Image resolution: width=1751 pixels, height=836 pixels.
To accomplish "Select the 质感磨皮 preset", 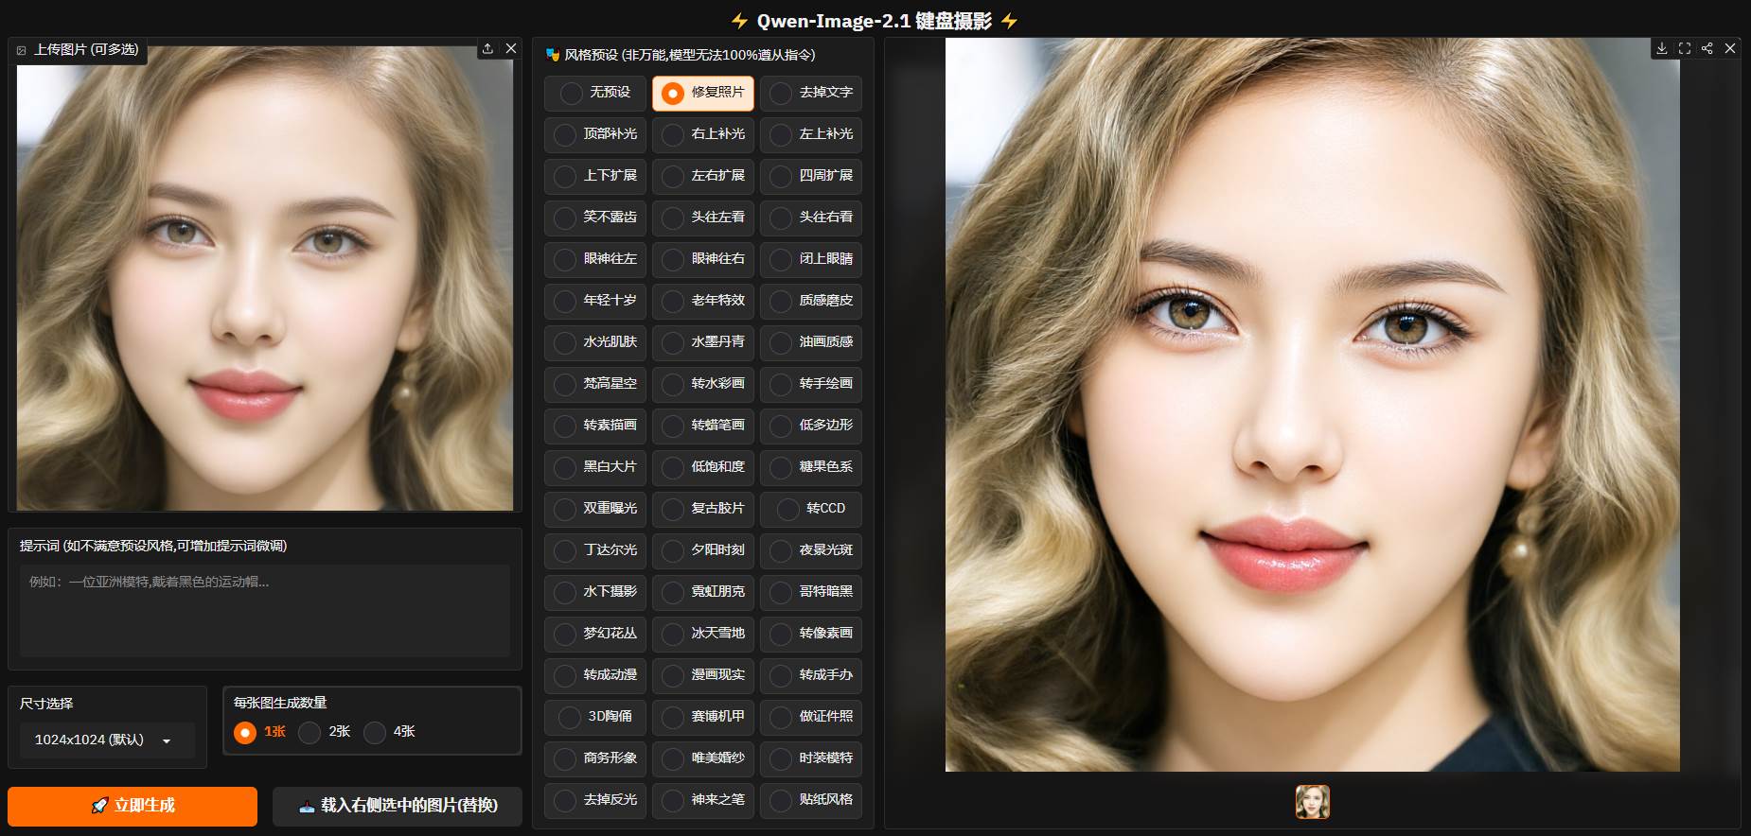I will click(x=811, y=301).
